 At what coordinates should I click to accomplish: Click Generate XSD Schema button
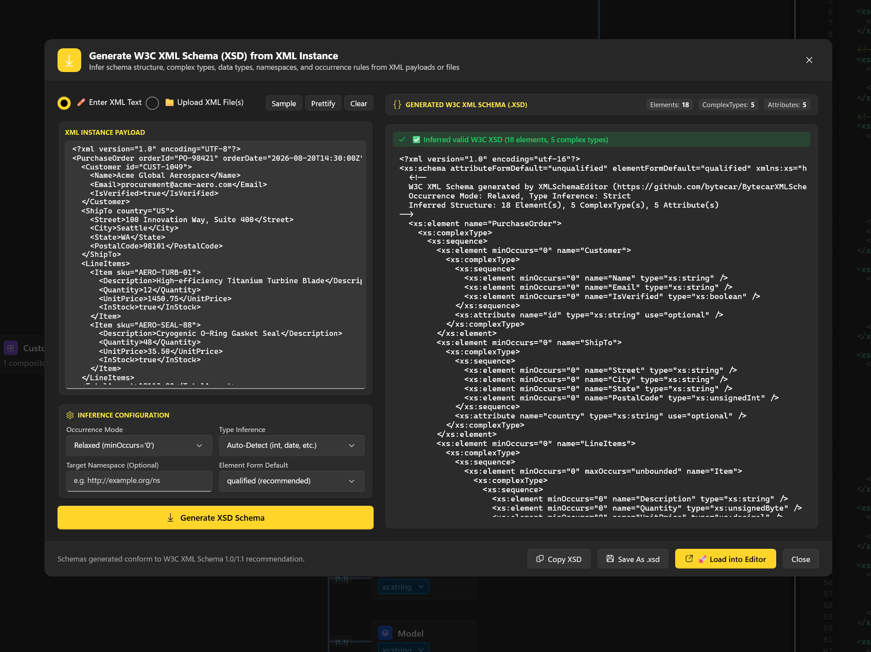click(x=216, y=518)
